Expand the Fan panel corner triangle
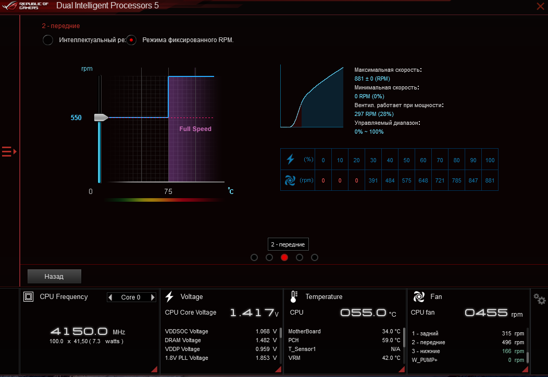This screenshot has width=548, height=377. 525,369
